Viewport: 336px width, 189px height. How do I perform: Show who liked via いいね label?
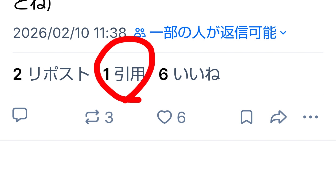tap(197, 74)
